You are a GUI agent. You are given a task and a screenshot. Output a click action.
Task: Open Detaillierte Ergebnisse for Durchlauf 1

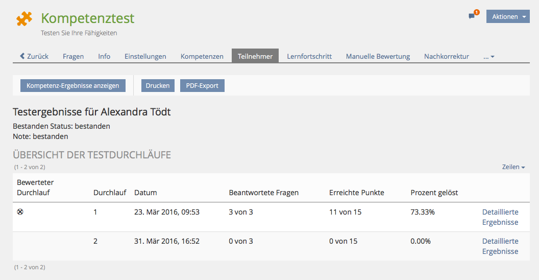(500, 217)
